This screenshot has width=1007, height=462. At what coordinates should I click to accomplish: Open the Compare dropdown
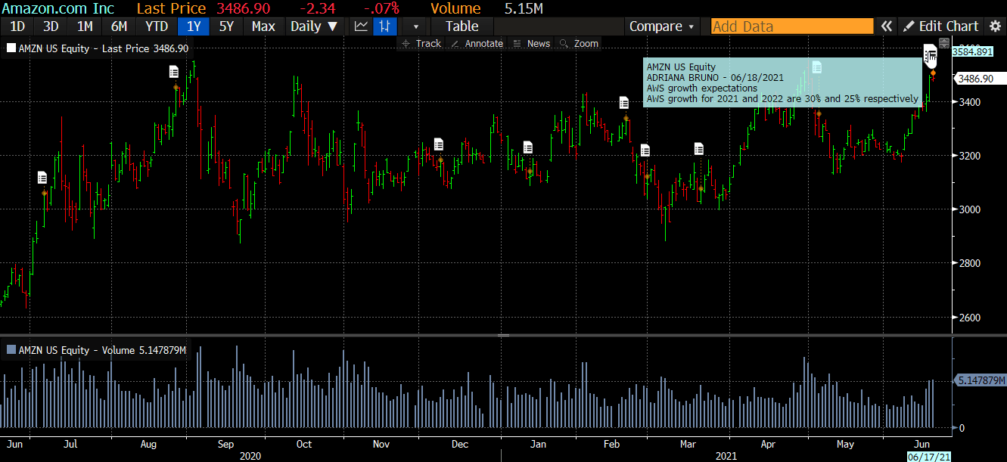click(662, 26)
